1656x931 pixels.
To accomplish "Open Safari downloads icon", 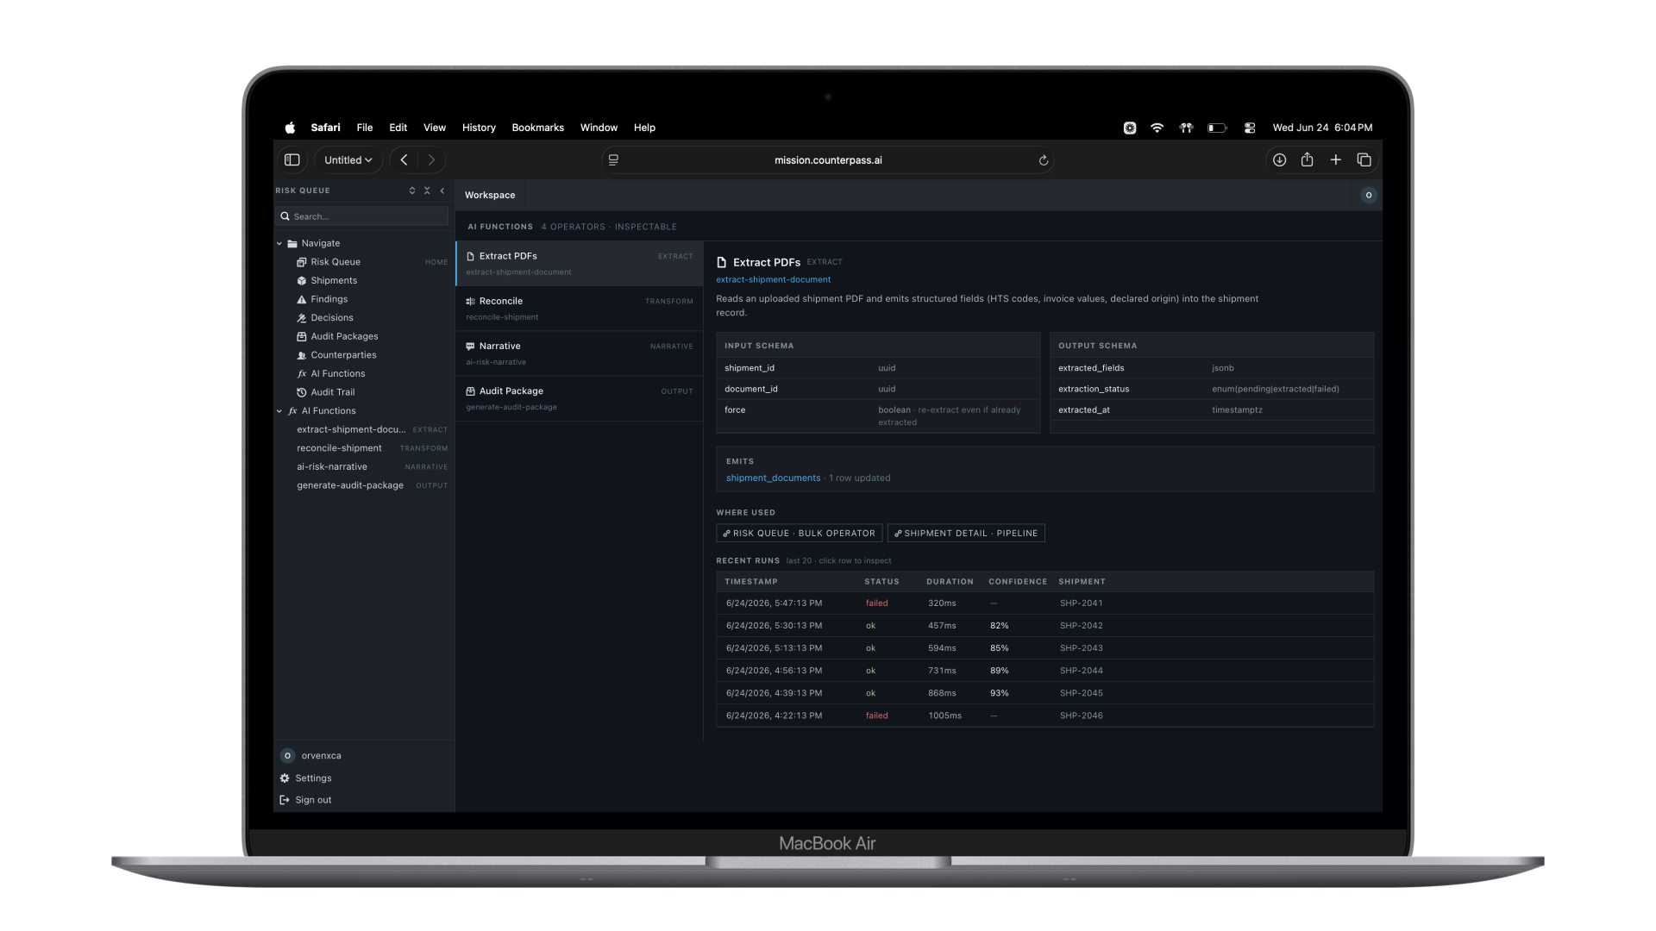I will click(1279, 159).
